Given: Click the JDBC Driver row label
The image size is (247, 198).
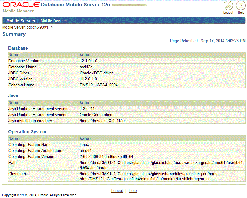Looking at the screenshot, I should coord(19,73).
